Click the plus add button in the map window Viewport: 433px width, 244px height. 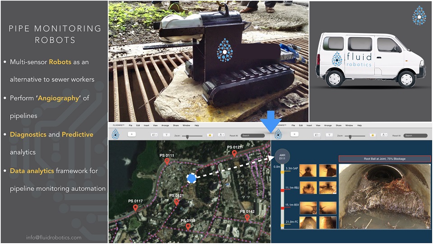point(131,134)
